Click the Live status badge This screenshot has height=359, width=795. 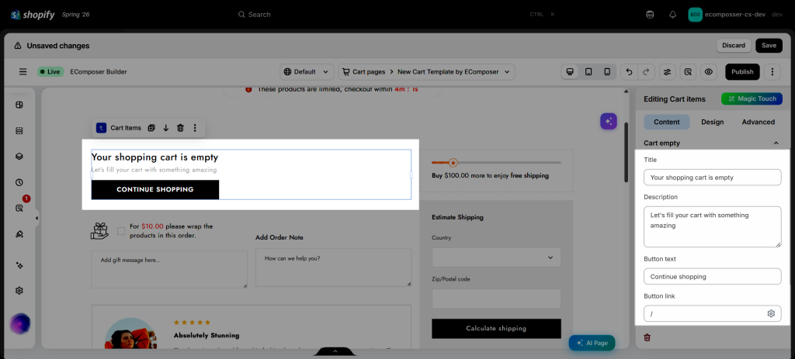50,72
